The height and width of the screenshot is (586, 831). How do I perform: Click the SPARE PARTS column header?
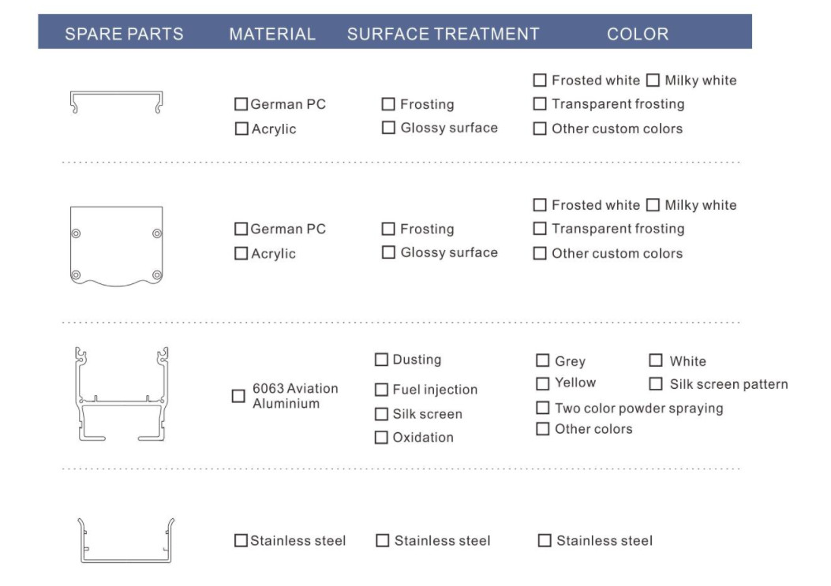point(124,34)
